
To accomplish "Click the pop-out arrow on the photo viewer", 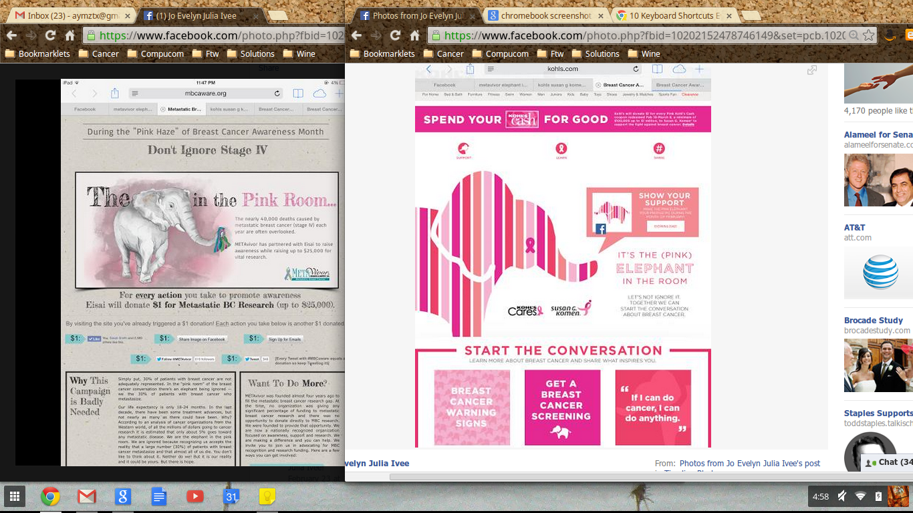I will 811,70.
